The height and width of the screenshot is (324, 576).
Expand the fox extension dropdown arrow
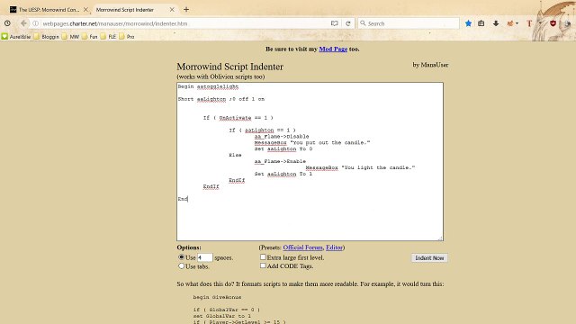point(517,23)
